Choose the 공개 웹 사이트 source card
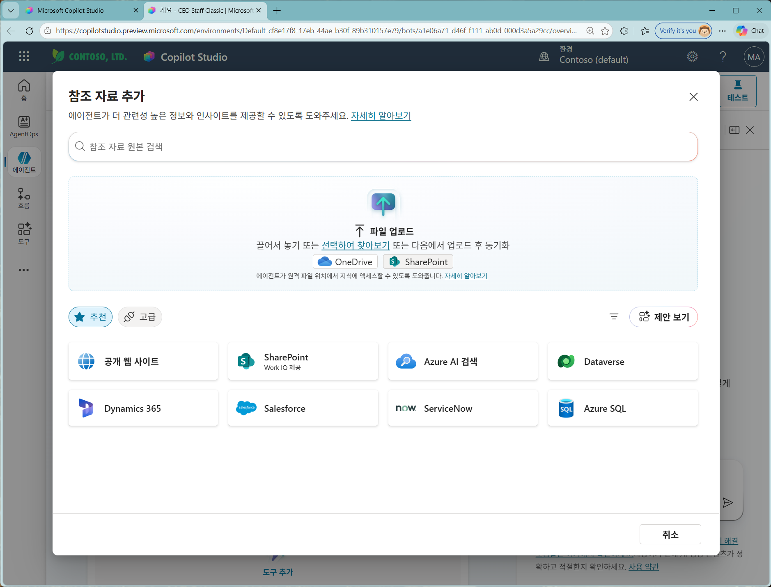 click(x=143, y=361)
